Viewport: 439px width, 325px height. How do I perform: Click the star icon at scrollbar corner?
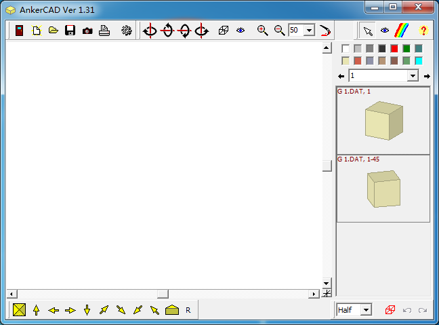(x=327, y=294)
